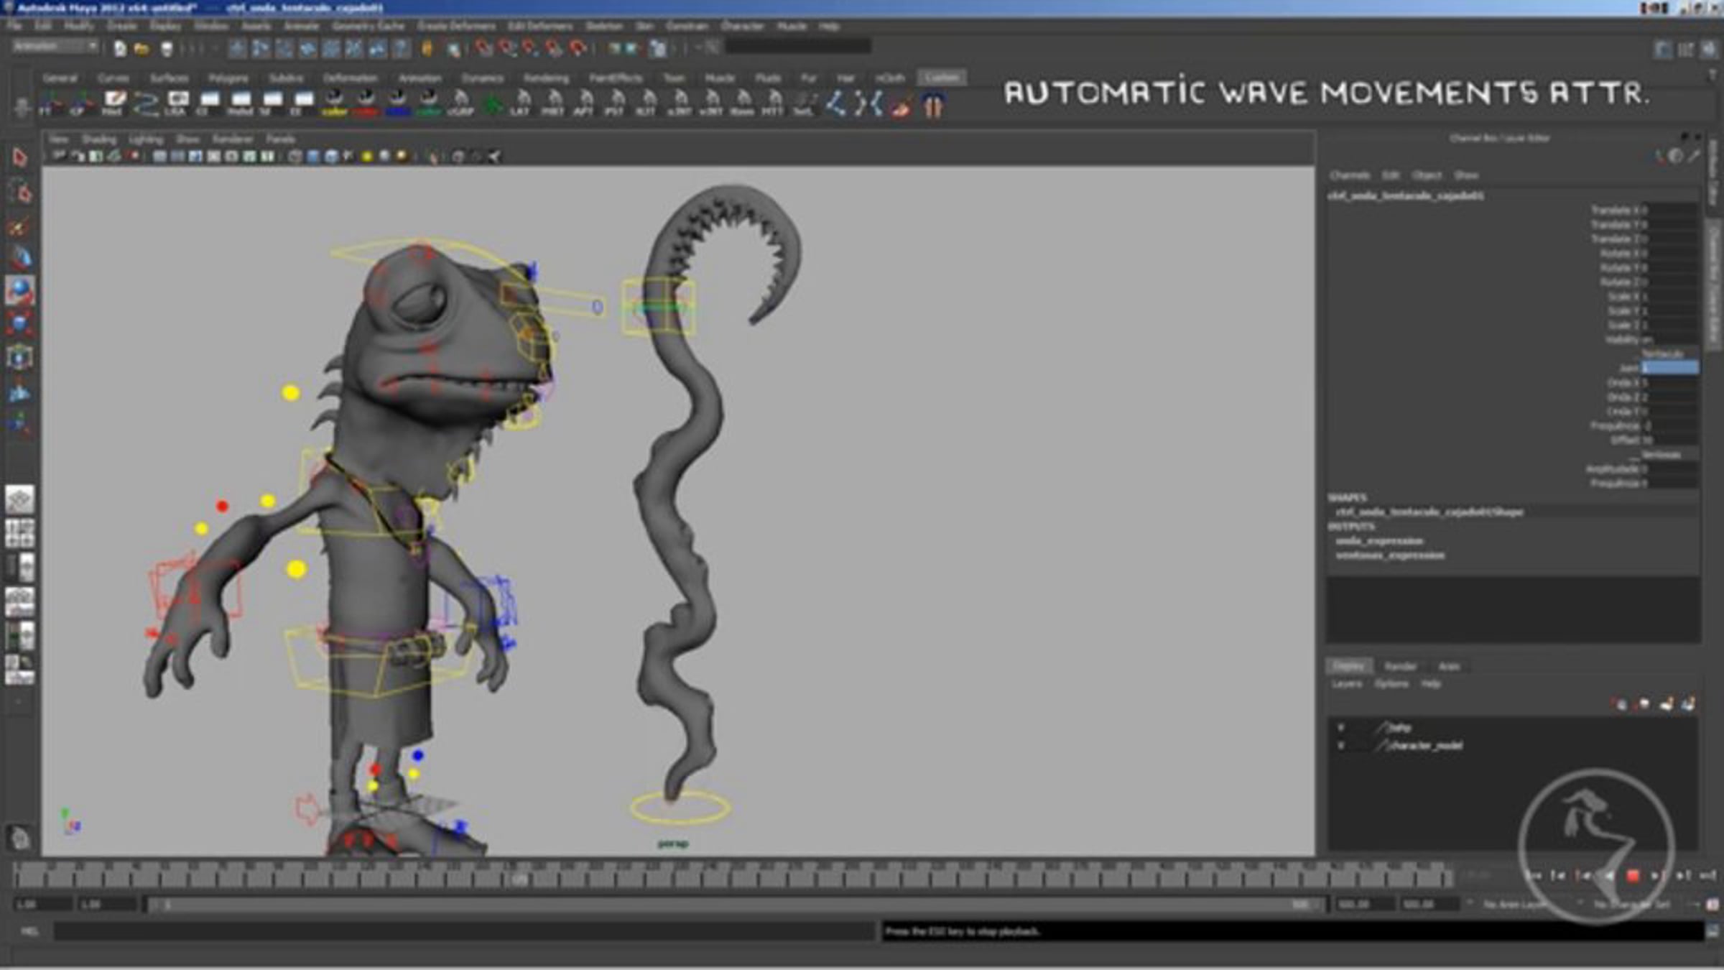This screenshot has height=970, width=1724.
Task: Click the red stop playback button
Action: 1633,875
